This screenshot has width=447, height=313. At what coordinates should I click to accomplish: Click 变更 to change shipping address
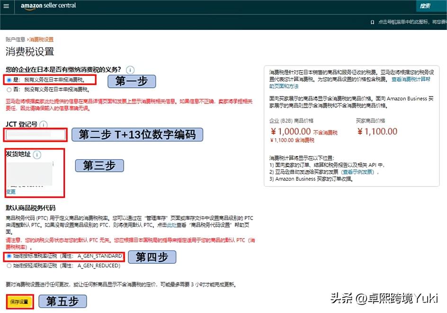[x=10, y=192]
